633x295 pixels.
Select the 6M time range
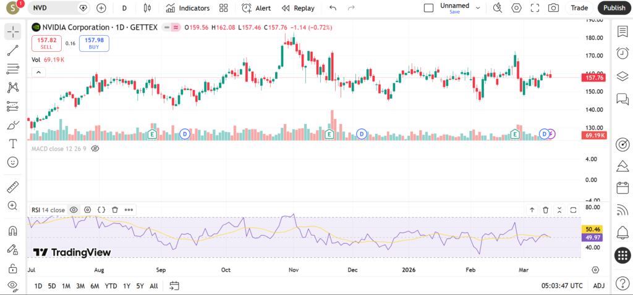pyautogui.click(x=95, y=286)
